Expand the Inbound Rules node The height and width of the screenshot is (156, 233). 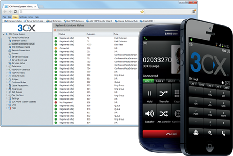[7, 76]
